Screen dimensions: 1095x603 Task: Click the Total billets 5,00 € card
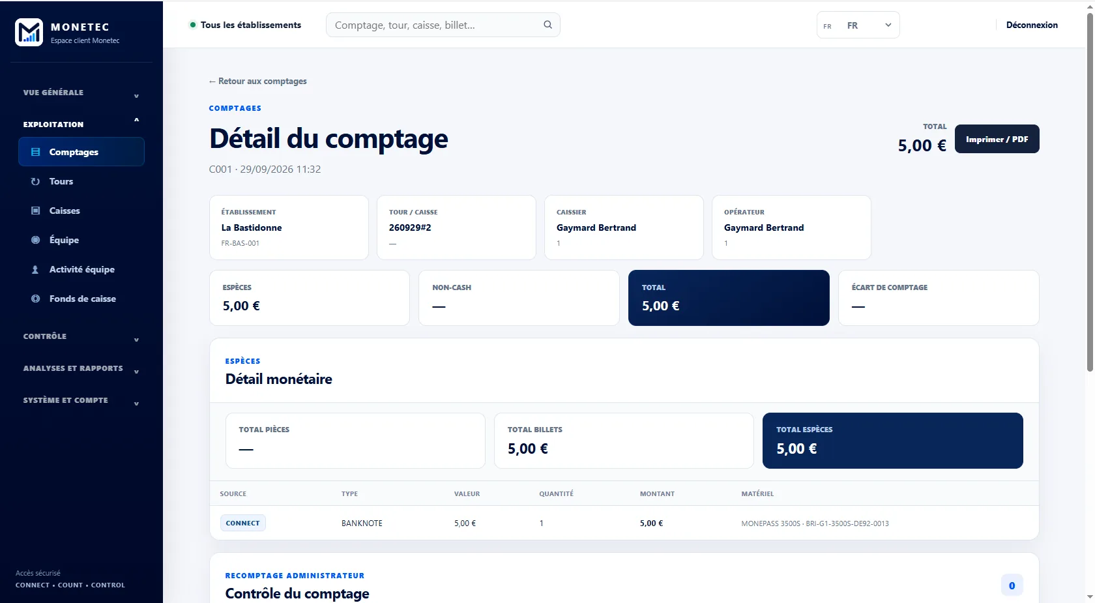[624, 441]
